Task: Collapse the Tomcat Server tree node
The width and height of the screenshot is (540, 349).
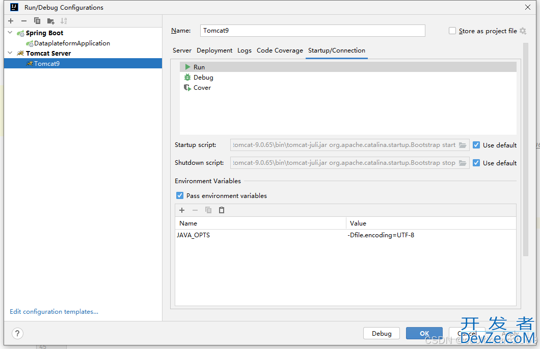Action: 10,53
